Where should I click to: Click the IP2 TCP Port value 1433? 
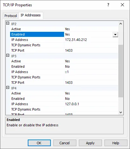pyautogui.click(x=69, y=50)
